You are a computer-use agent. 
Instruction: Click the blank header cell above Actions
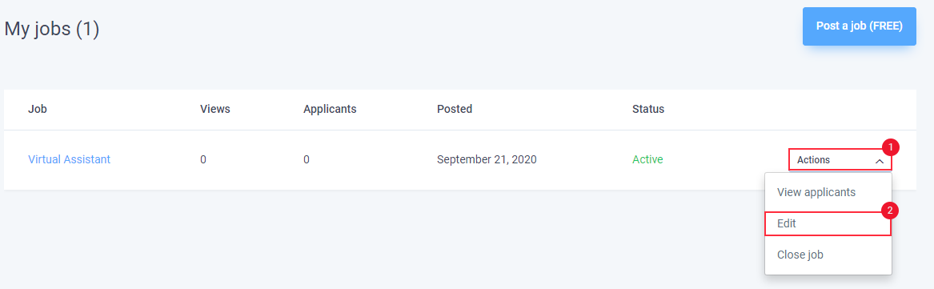point(840,109)
